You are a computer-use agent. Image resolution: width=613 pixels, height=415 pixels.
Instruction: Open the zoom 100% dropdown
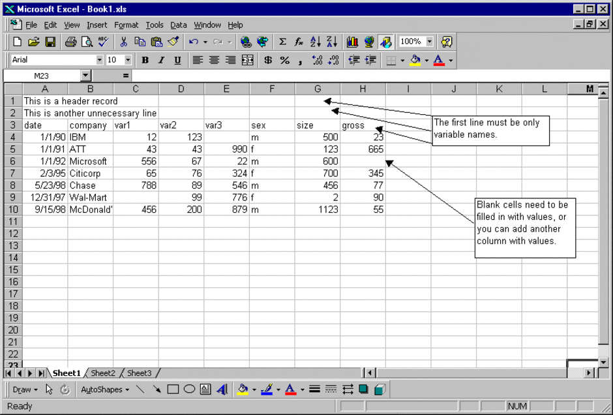pos(430,42)
